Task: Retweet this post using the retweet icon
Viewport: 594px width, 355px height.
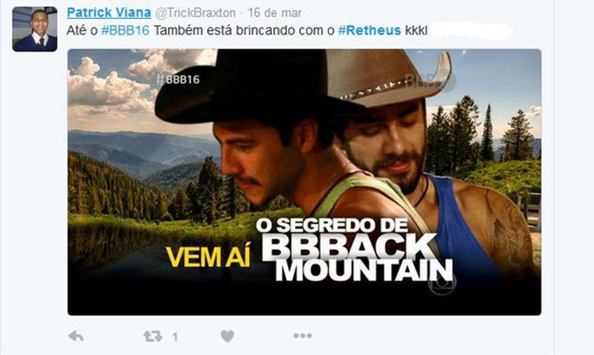Action: click(x=152, y=336)
